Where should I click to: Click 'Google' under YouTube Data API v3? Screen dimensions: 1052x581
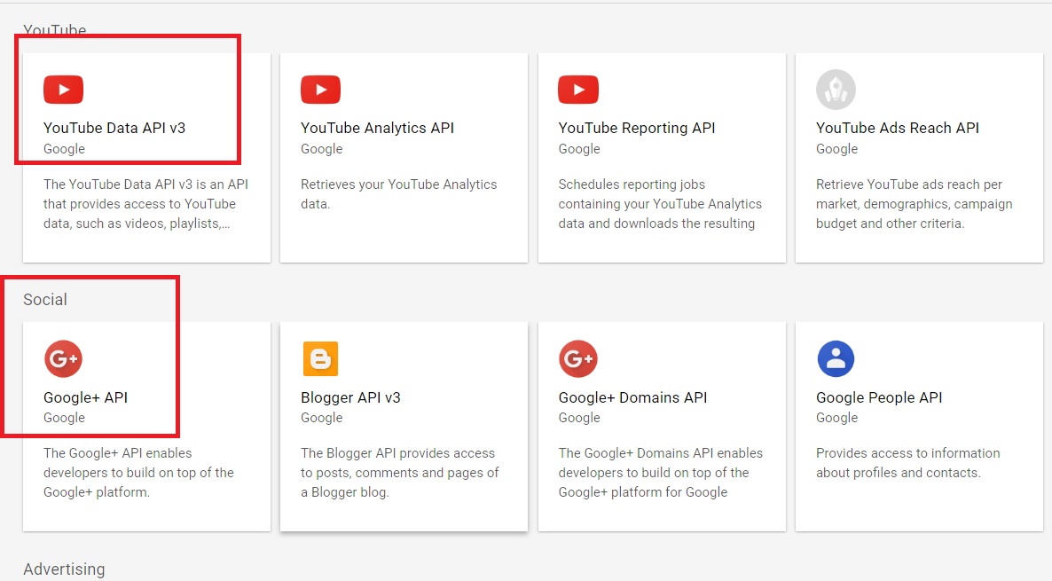pos(64,149)
